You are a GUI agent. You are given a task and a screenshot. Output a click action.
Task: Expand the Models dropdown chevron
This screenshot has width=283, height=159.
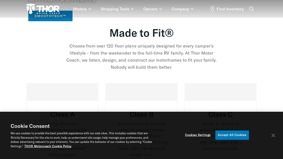(x=90, y=9)
